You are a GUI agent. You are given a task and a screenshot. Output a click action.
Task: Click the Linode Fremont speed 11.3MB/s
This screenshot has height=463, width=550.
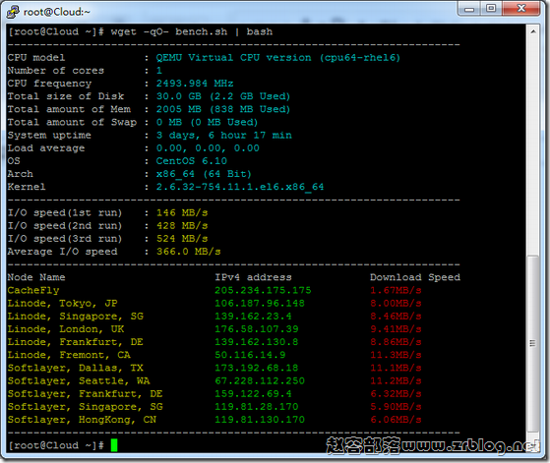[x=396, y=355]
